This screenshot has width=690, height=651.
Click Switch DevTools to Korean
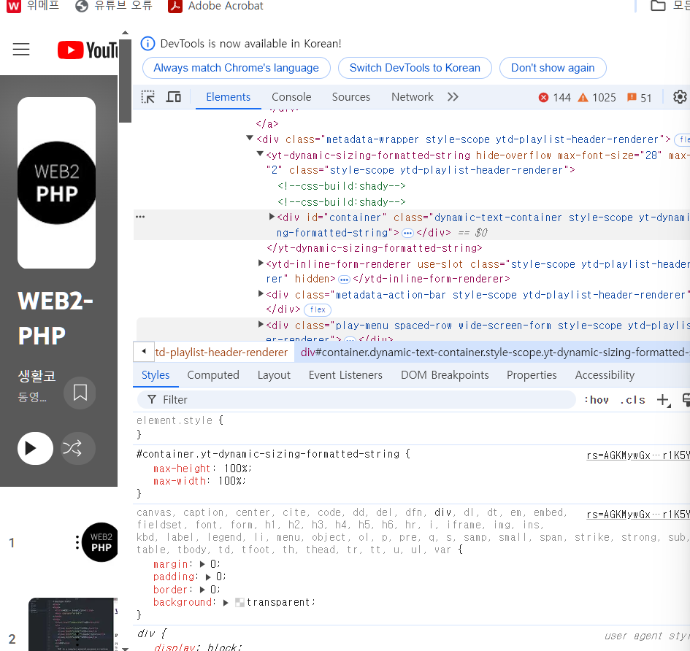tap(415, 68)
